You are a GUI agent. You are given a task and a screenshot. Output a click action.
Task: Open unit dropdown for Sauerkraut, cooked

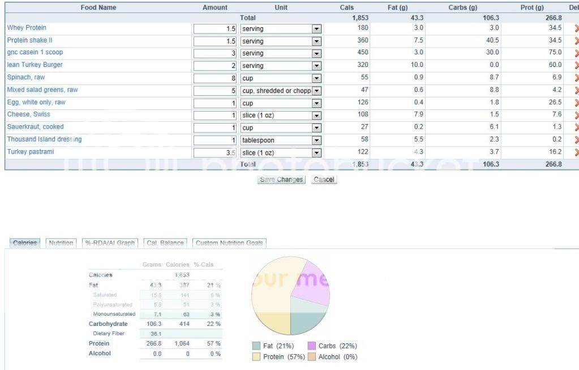pos(316,128)
